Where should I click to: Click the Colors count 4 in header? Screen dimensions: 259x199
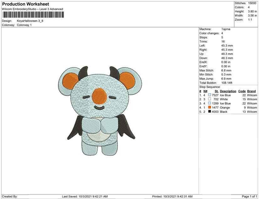point(249,7)
